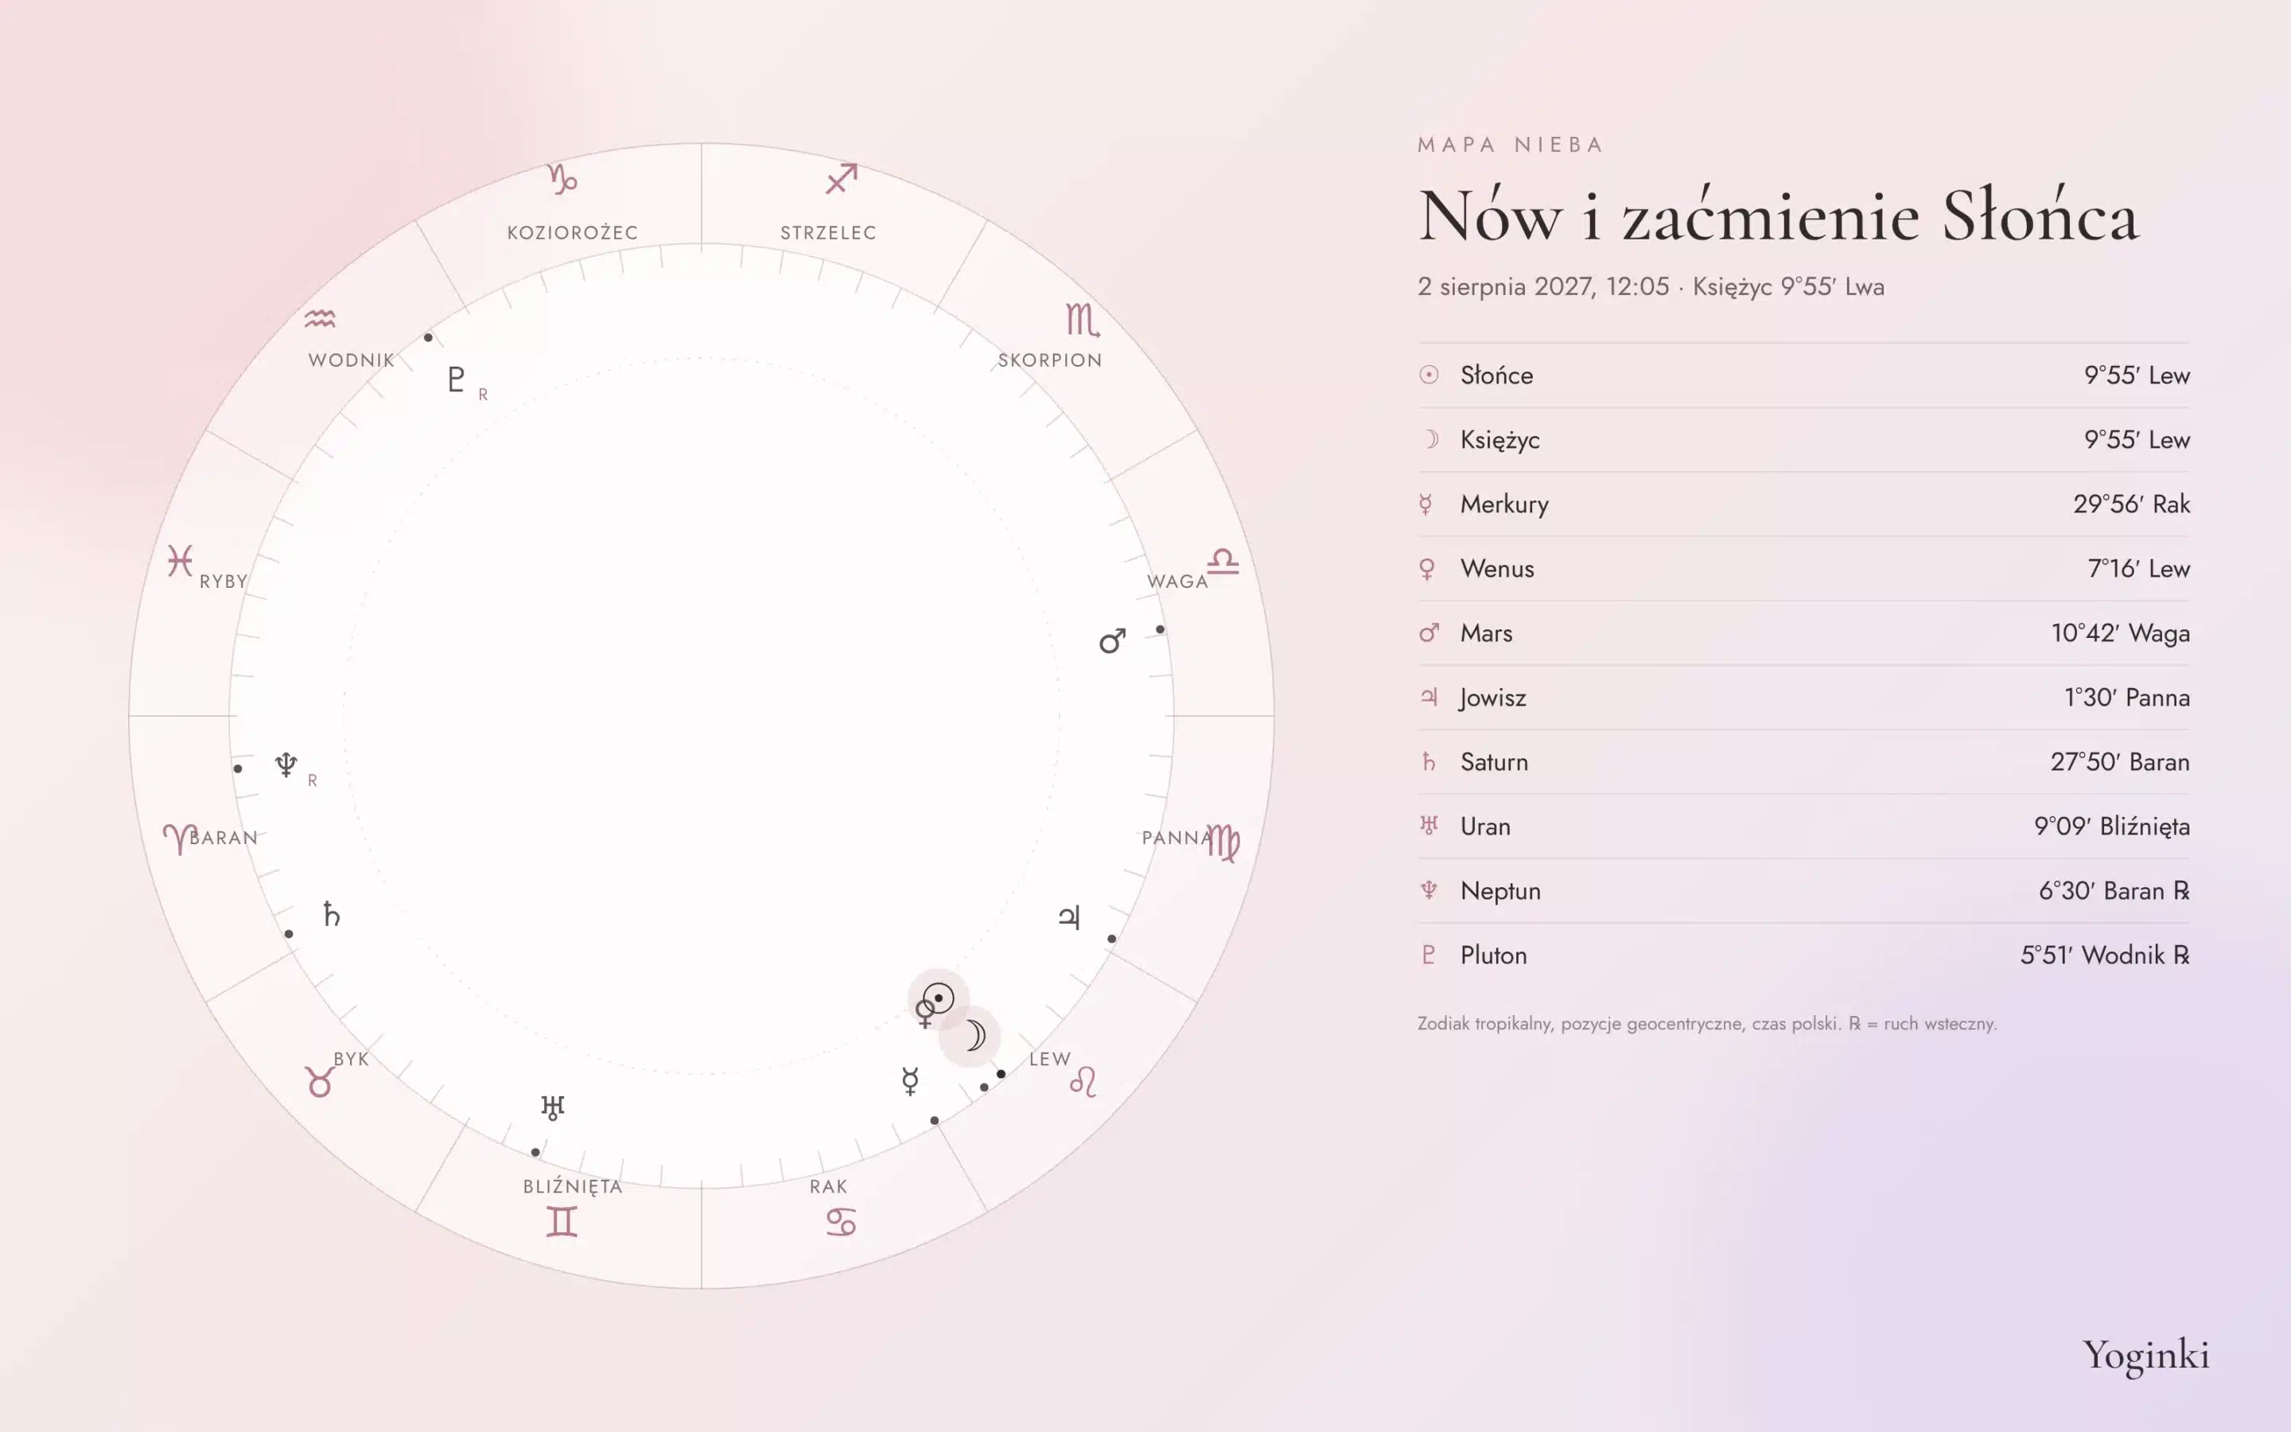
Task: Click the Sagittarius arrow glyph above STRZELEC
Action: 841,178
